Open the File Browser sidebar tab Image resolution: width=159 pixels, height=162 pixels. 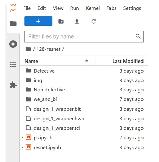tap(13, 23)
